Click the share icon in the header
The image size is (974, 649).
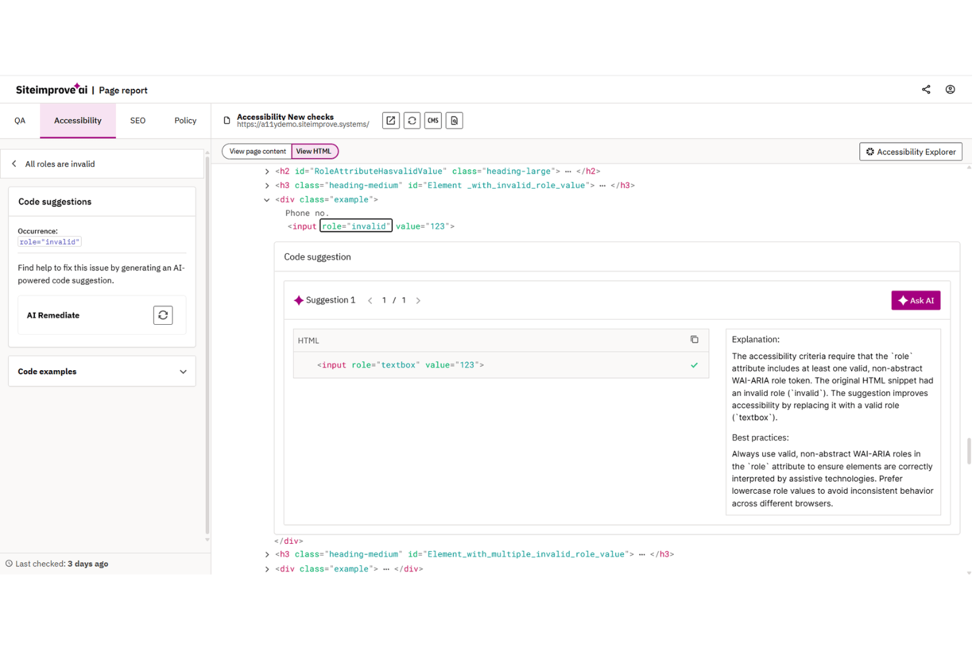coord(926,89)
